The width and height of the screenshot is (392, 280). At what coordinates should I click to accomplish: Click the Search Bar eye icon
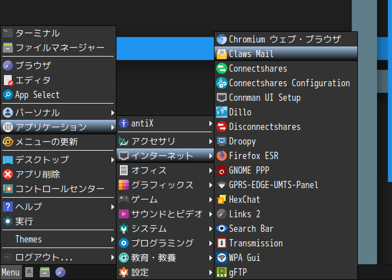click(222, 228)
